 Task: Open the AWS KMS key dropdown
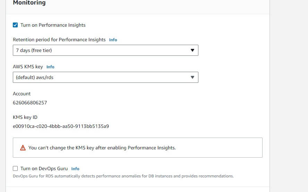[105, 77]
